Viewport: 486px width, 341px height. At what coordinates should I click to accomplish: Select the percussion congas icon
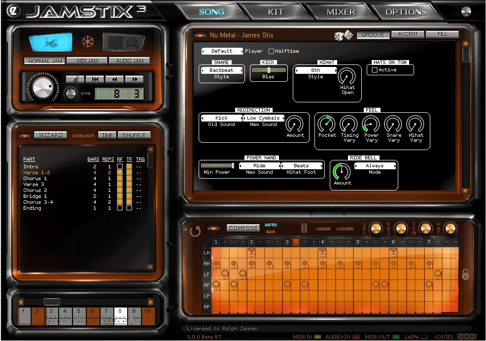124,42
